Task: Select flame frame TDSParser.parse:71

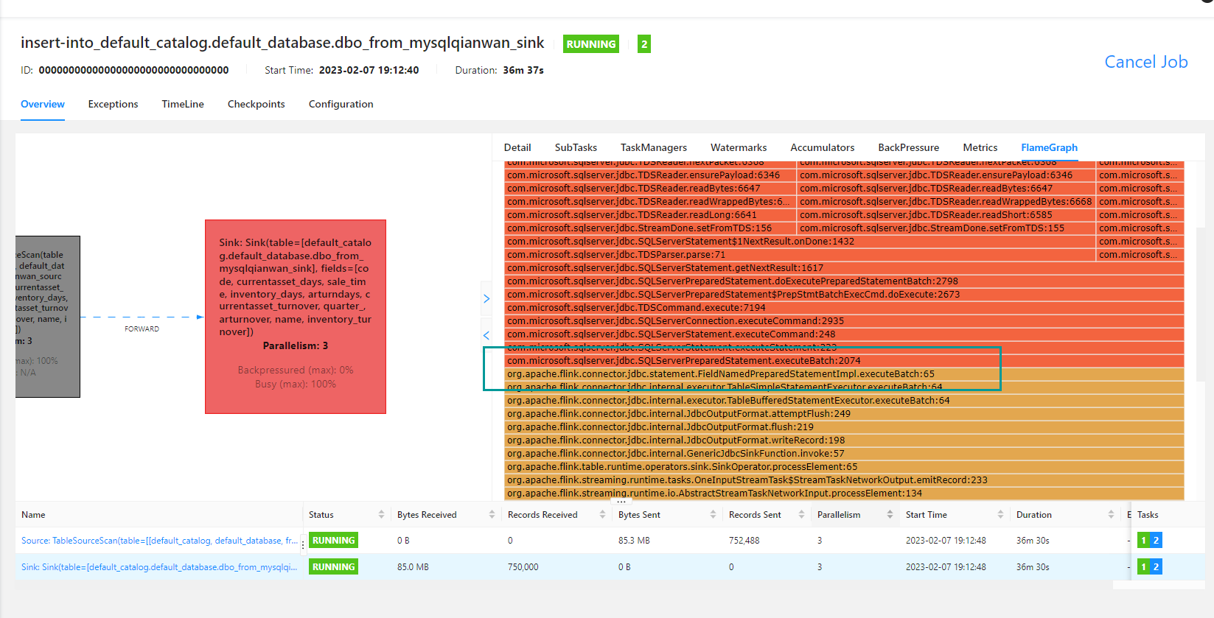Action: (800, 255)
